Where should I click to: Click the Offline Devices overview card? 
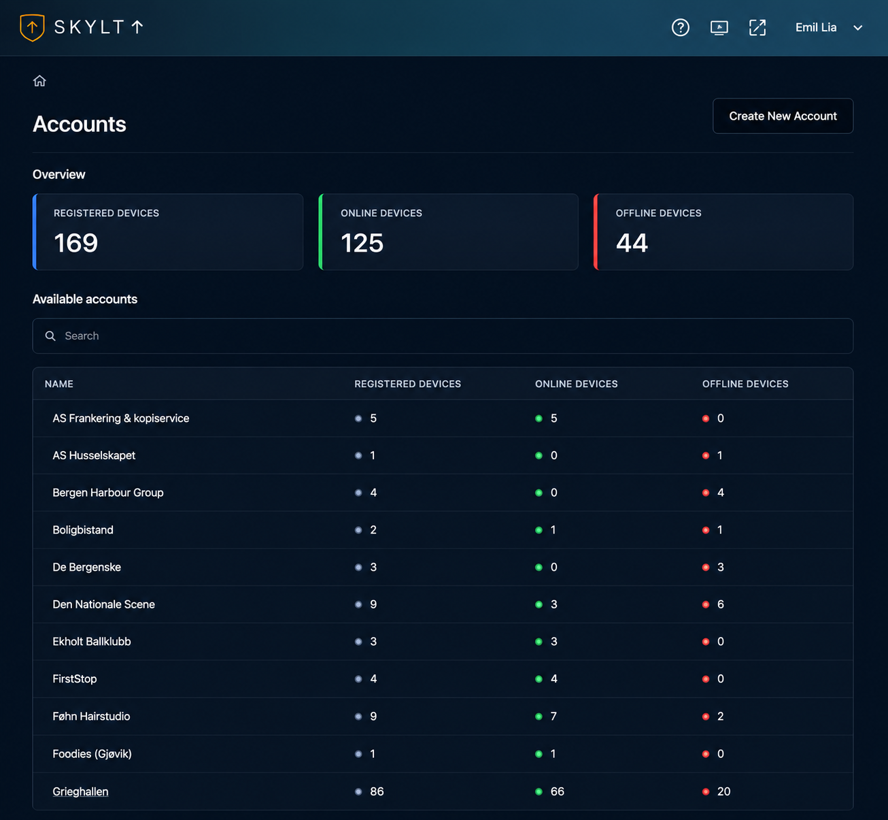point(723,232)
